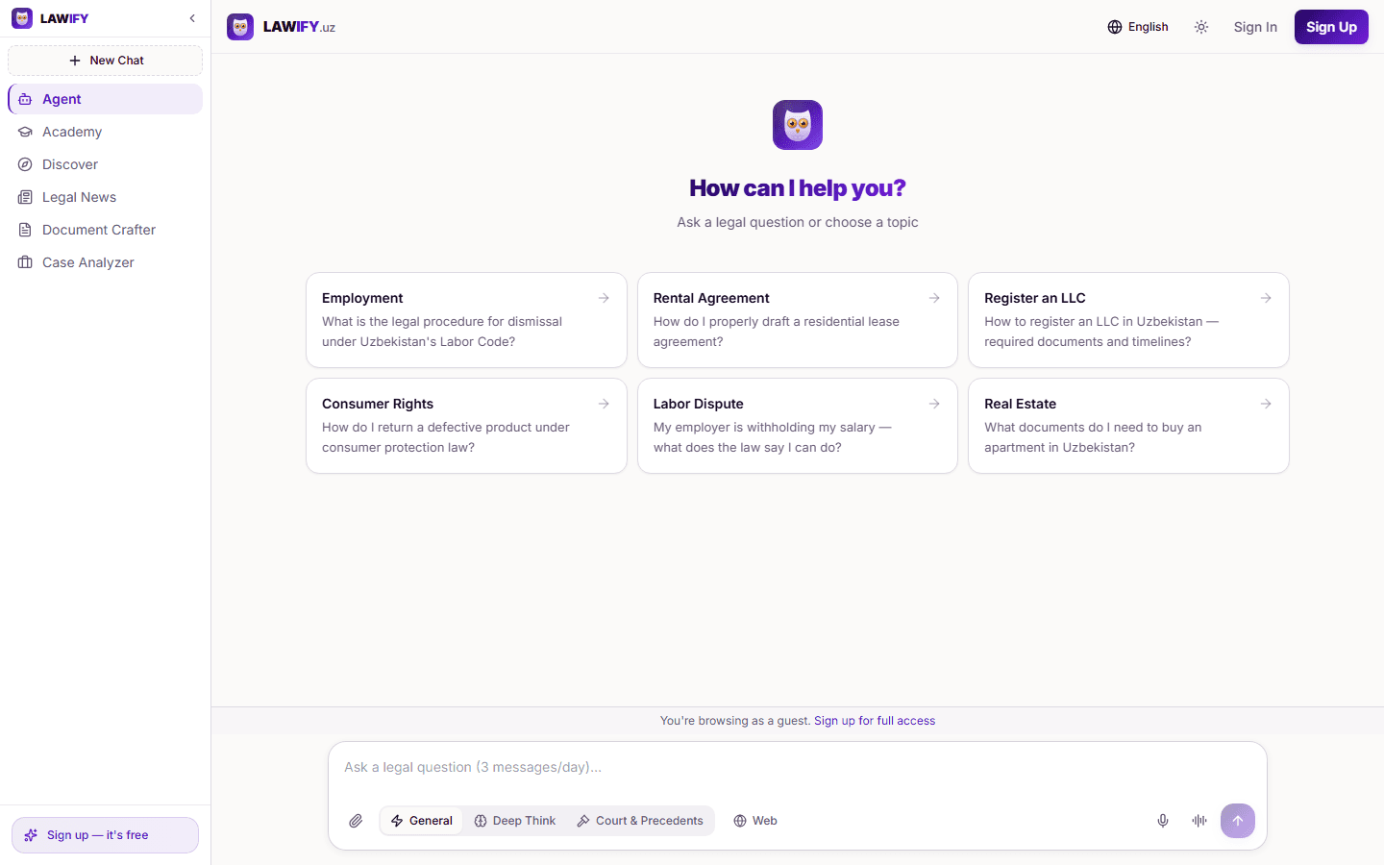This screenshot has width=1384, height=865.
Task: Click the send message arrow button
Action: (x=1238, y=821)
